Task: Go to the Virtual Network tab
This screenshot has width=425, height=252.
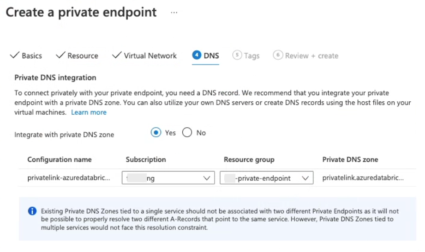Action: (x=150, y=55)
